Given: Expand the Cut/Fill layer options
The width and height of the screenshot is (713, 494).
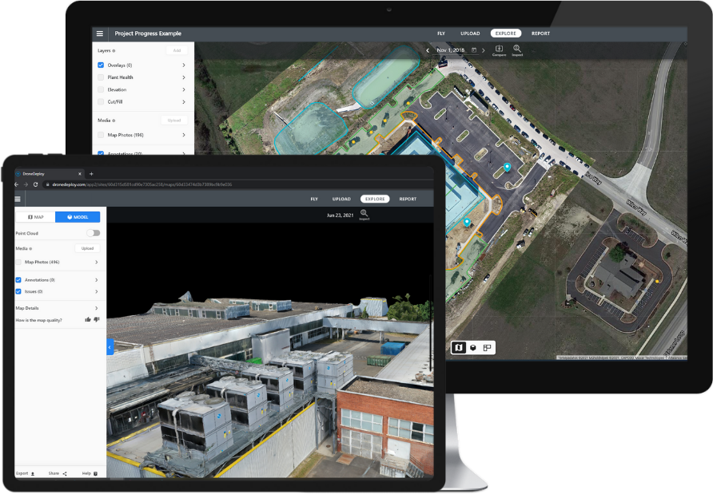Looking at the screenshot, I should point(184,102).
